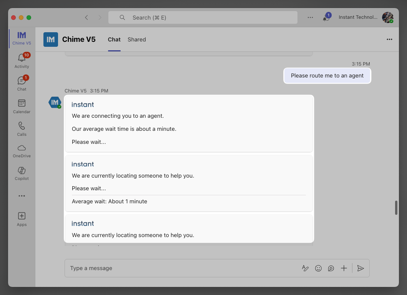Minimize the window with the yellow button

[21, 17]
